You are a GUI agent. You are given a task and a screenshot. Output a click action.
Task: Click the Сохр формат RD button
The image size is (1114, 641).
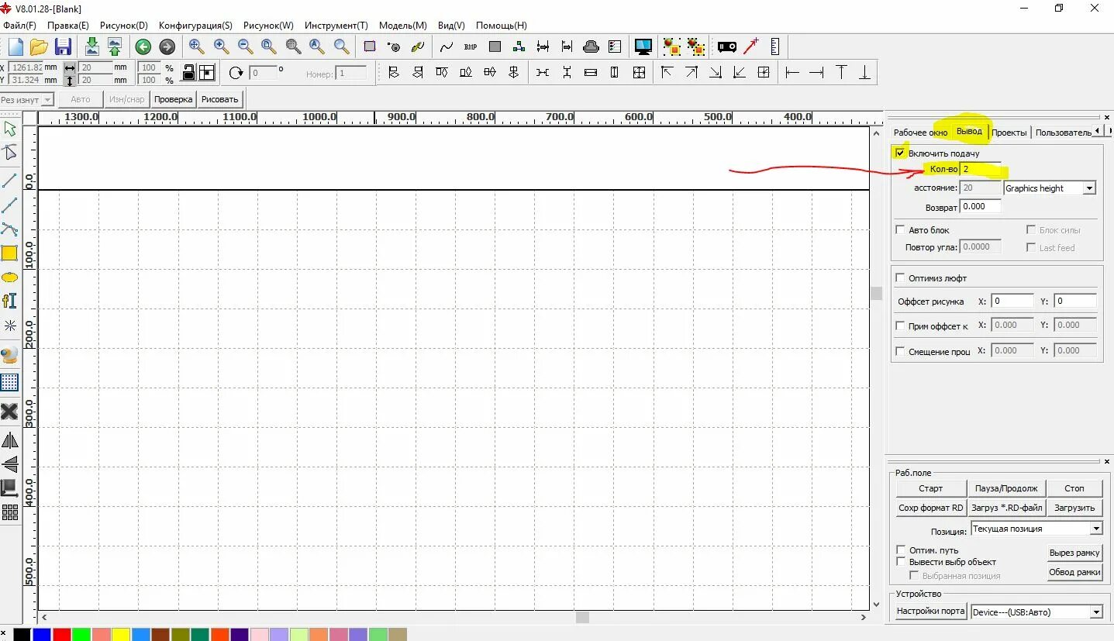click(x=931, y=508)
